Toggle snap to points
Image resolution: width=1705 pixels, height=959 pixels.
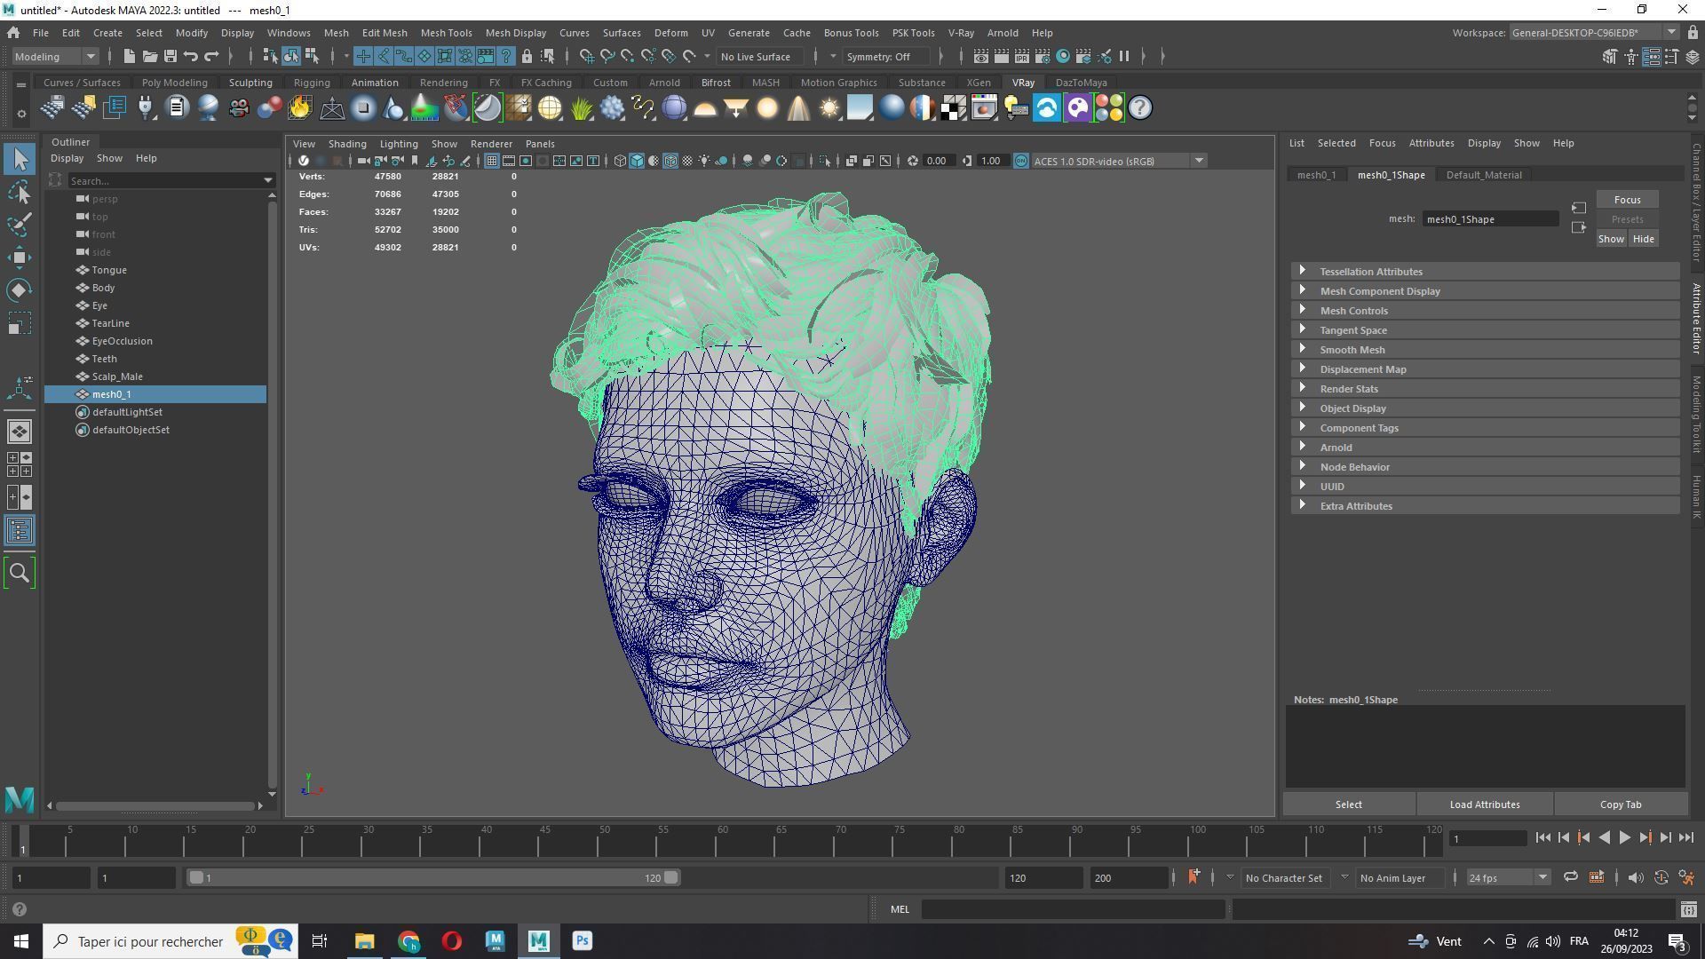pos(628,56)
